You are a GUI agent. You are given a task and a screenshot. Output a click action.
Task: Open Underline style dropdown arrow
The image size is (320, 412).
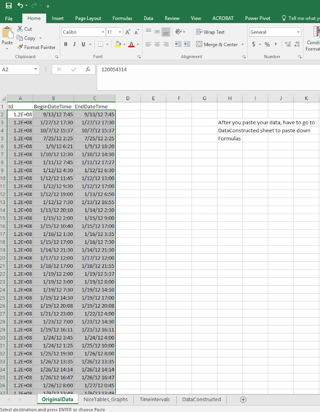pos(90,45)
